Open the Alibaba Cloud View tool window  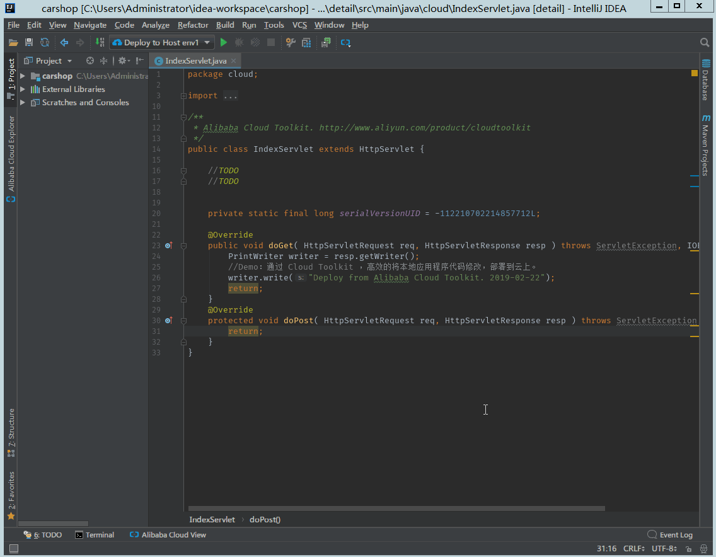coord(168,534)
